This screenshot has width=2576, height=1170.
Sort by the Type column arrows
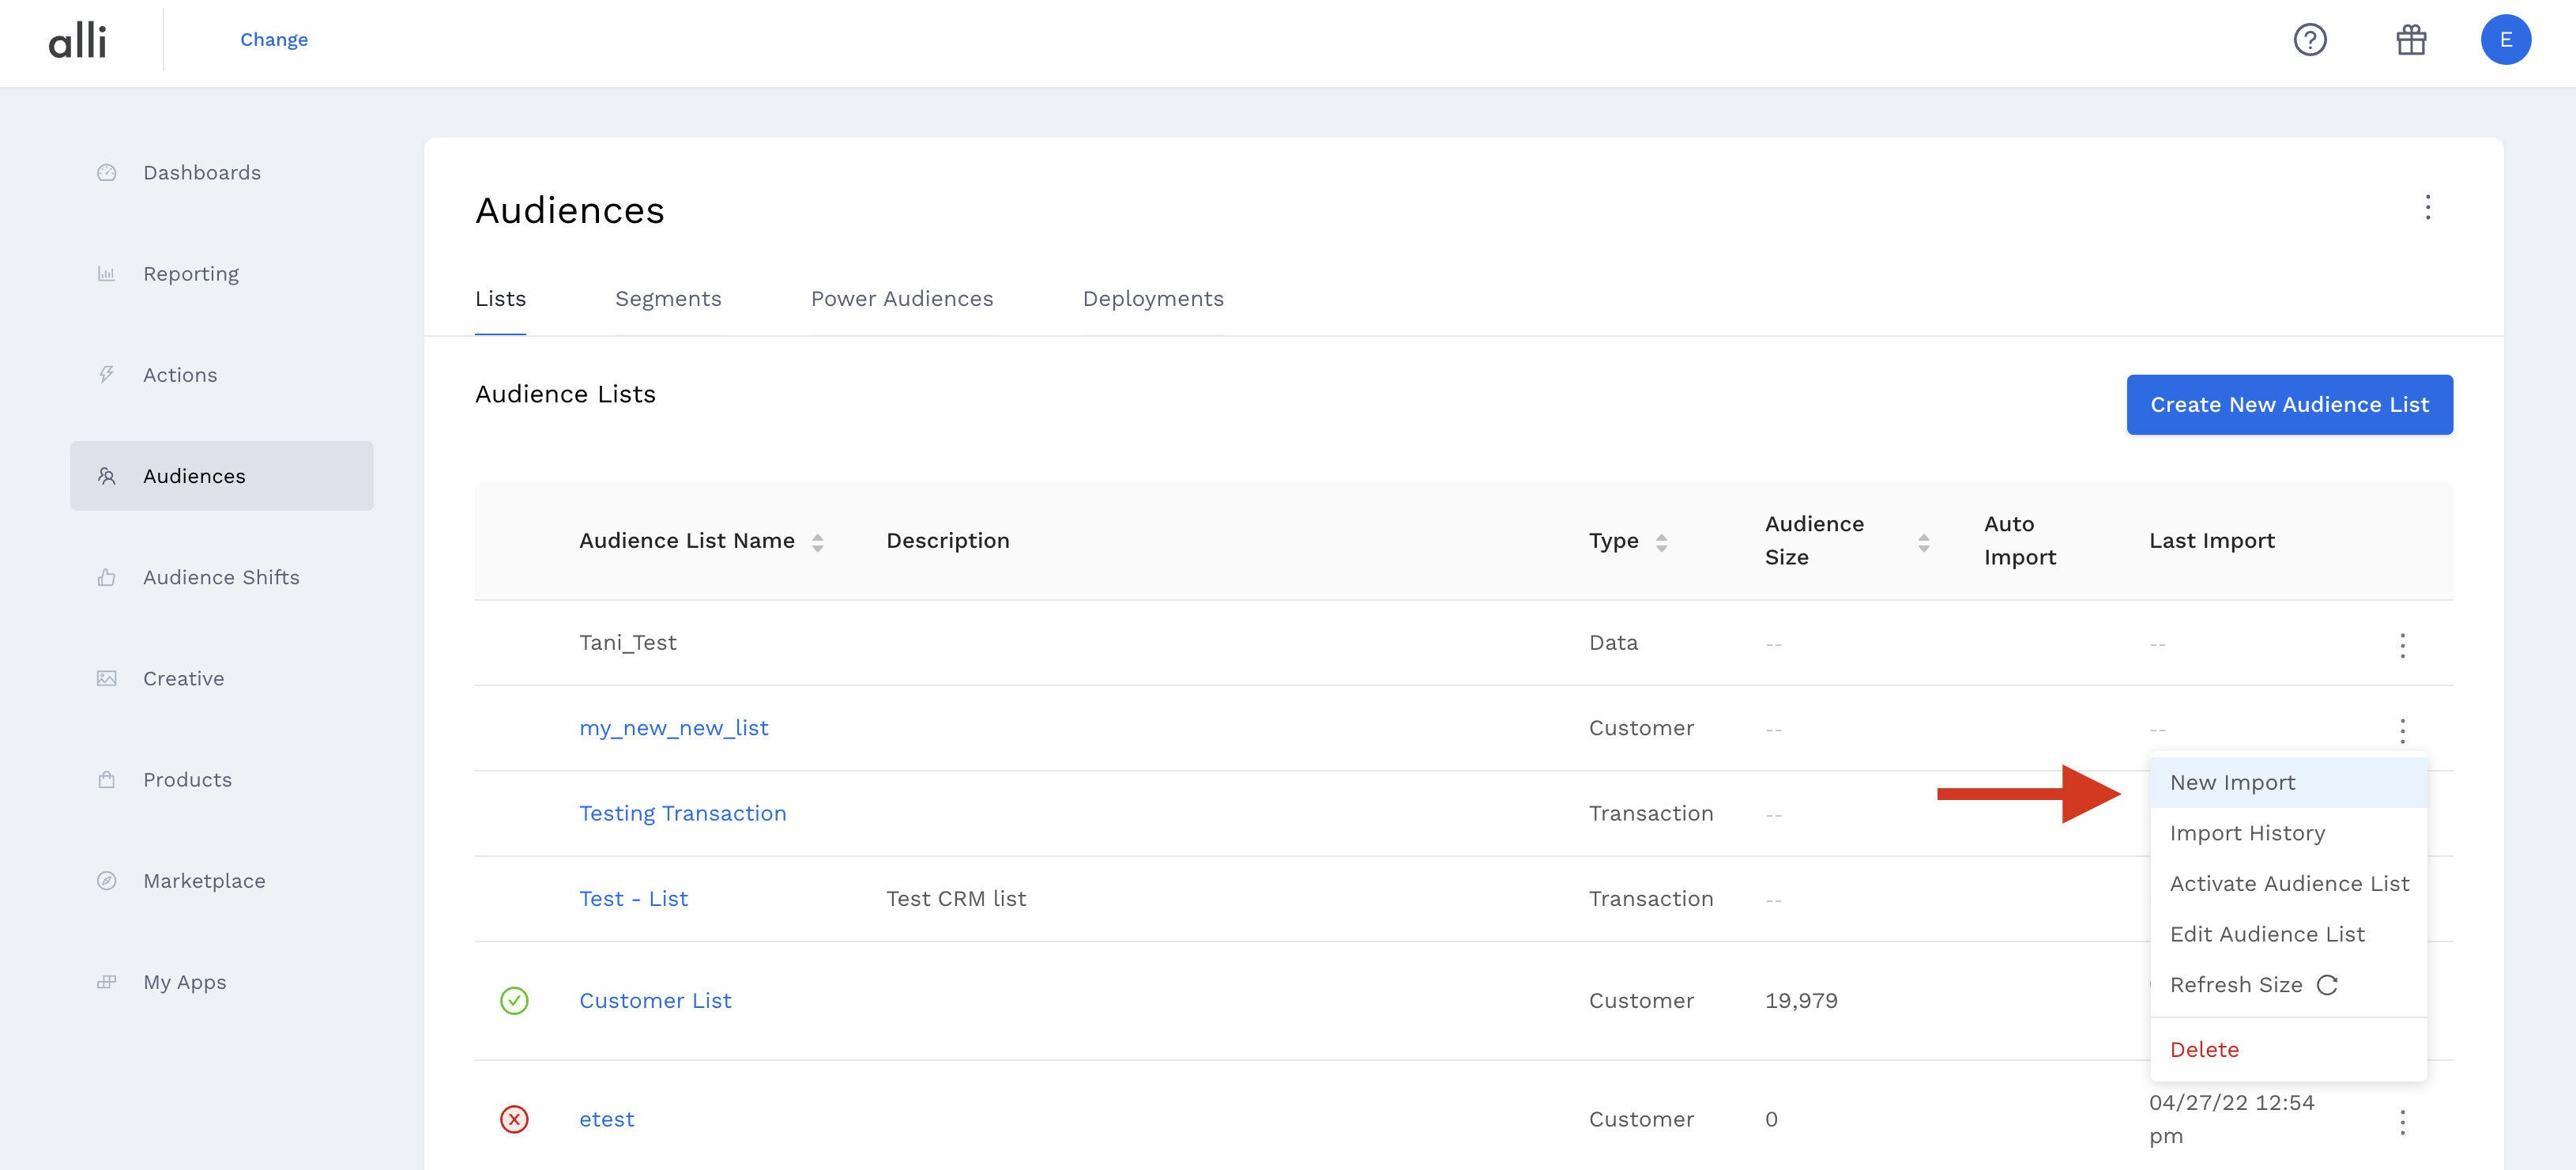tap(1661, 542)
